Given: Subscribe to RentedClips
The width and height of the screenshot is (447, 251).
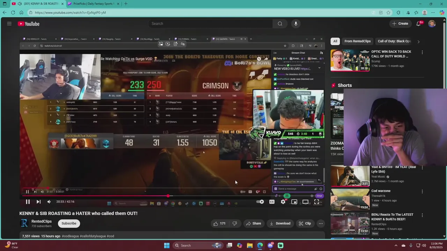Looking at the screenshot, I should [x=69, y=223].
